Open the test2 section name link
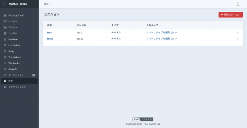The height and width of the screenshot is (128, 247). coord(50,39)
